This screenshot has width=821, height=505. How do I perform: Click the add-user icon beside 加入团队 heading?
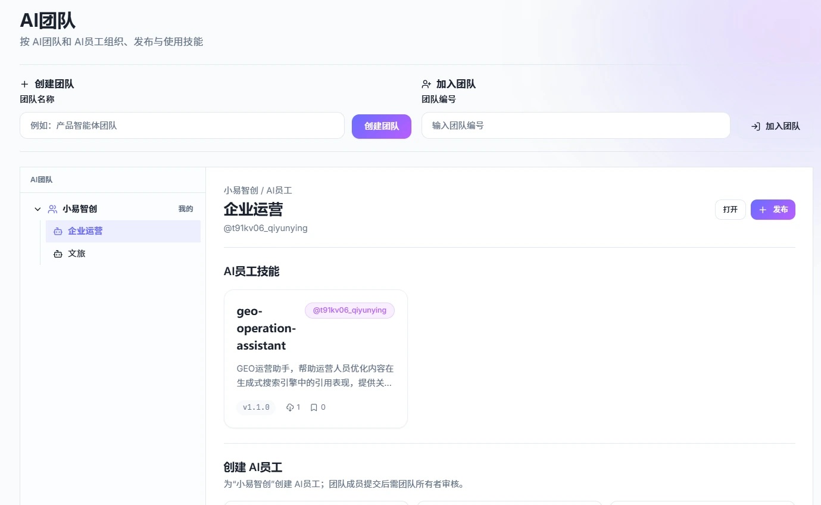coord(426,84)
